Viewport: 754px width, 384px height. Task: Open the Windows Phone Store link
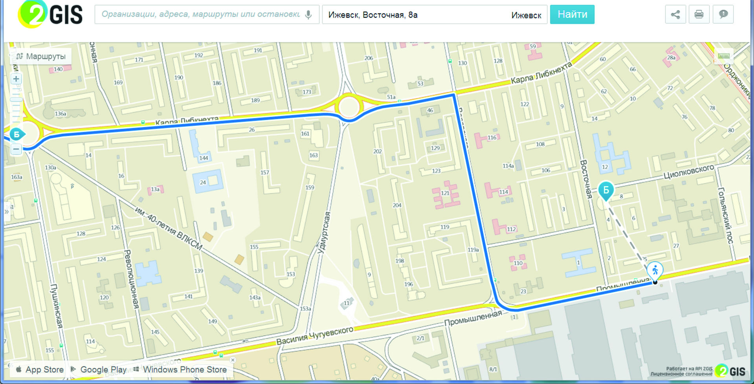point(180,369)
